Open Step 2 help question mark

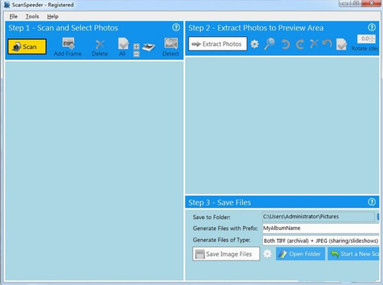(372, 28)
